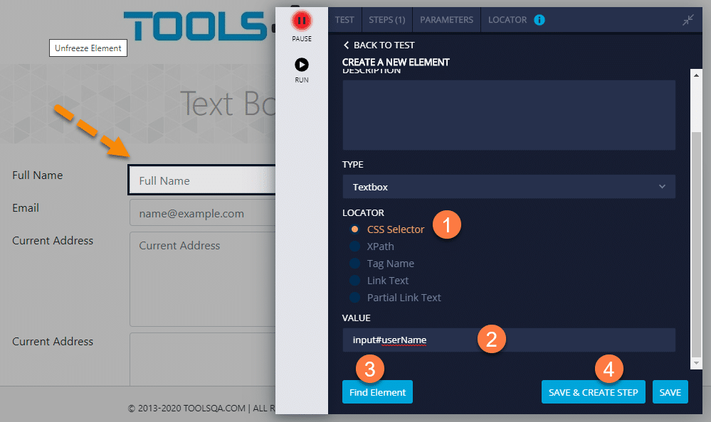This screenshot has height=422, width=711.
Task: Click the red Pause recording icon
Action: pyautogui.click(x=301, y=21)
